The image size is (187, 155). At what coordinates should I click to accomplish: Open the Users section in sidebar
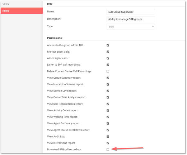point(6,4)
